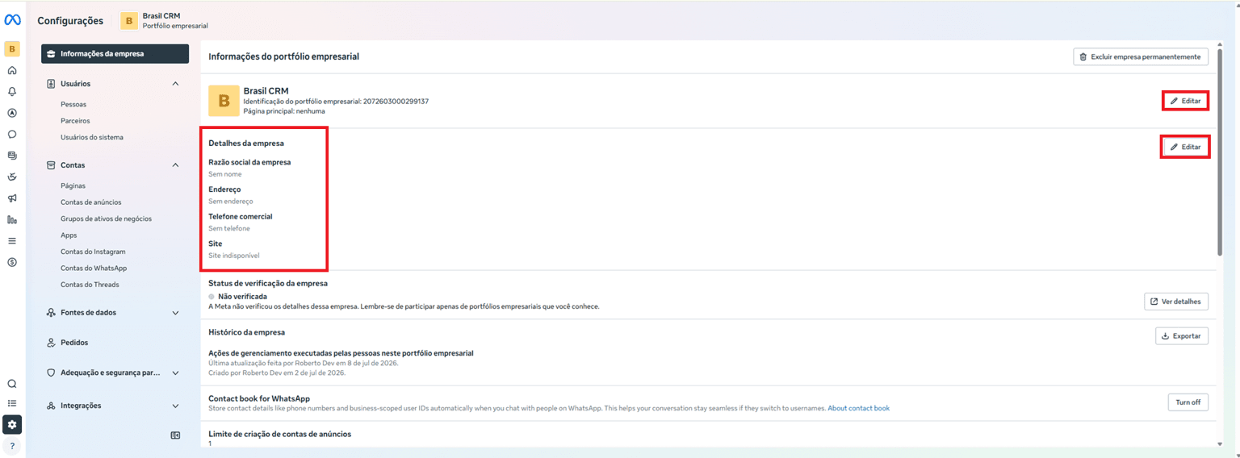Click the Razão social da empresa label
This screenshot has height=458, width=1240.
click(x=249, y=162)
